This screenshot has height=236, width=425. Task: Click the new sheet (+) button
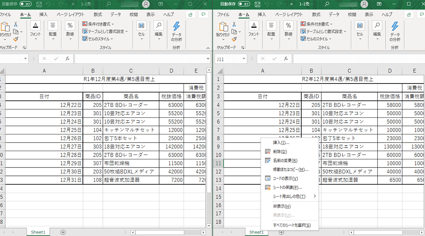[x=63, y=232]
